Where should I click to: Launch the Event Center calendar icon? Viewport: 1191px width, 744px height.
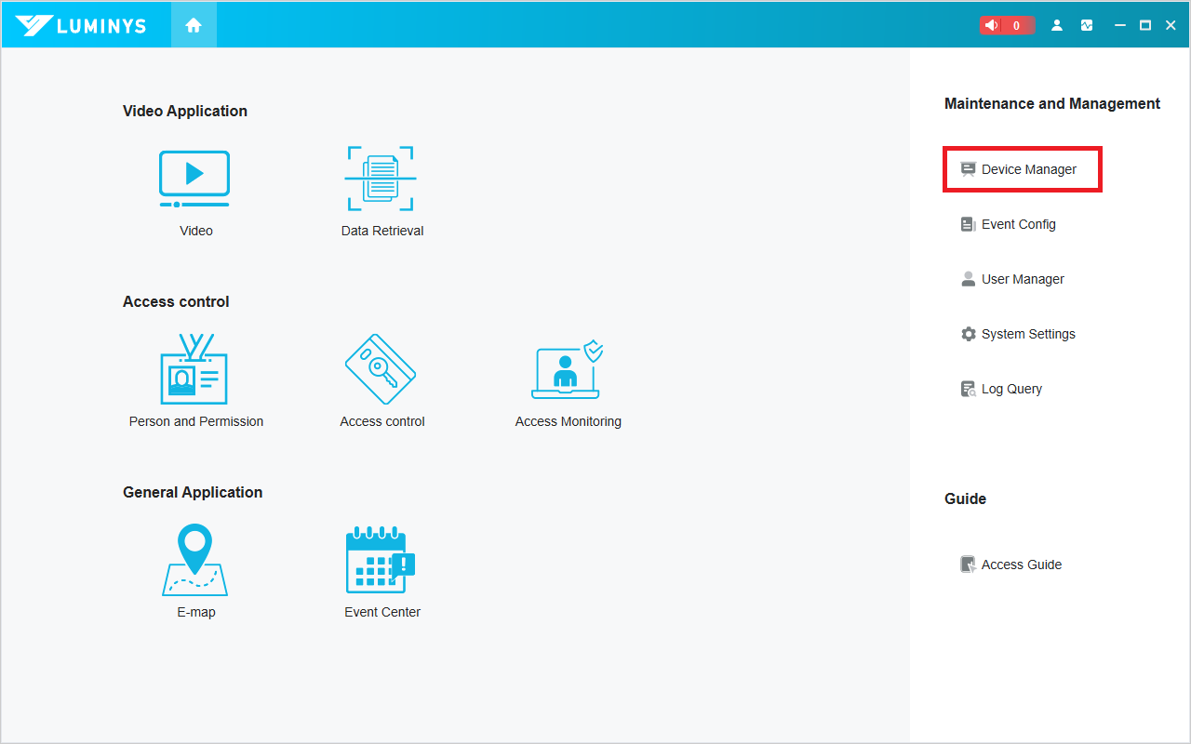pos(381,560)
